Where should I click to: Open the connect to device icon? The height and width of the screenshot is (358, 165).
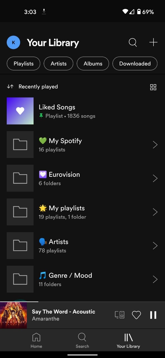[x=119, y=315]
